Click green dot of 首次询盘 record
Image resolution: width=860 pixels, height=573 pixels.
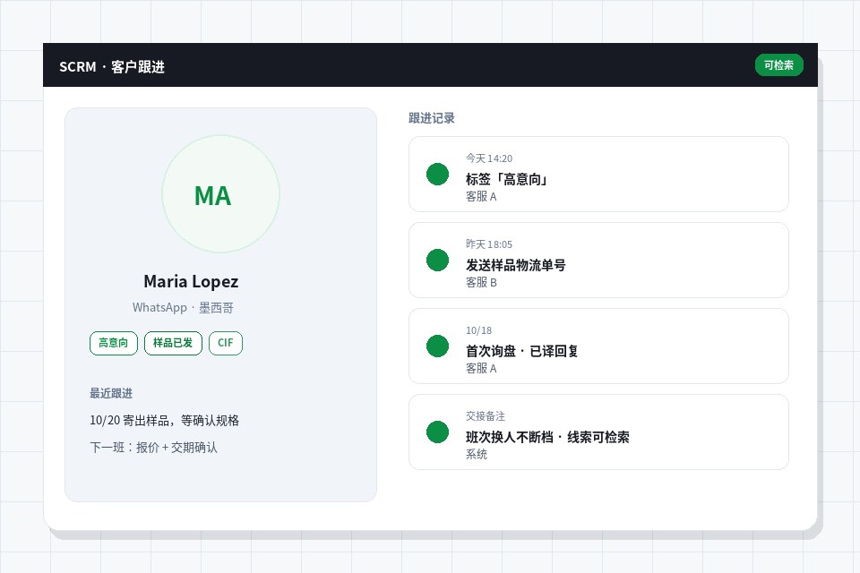pos(438,346)
